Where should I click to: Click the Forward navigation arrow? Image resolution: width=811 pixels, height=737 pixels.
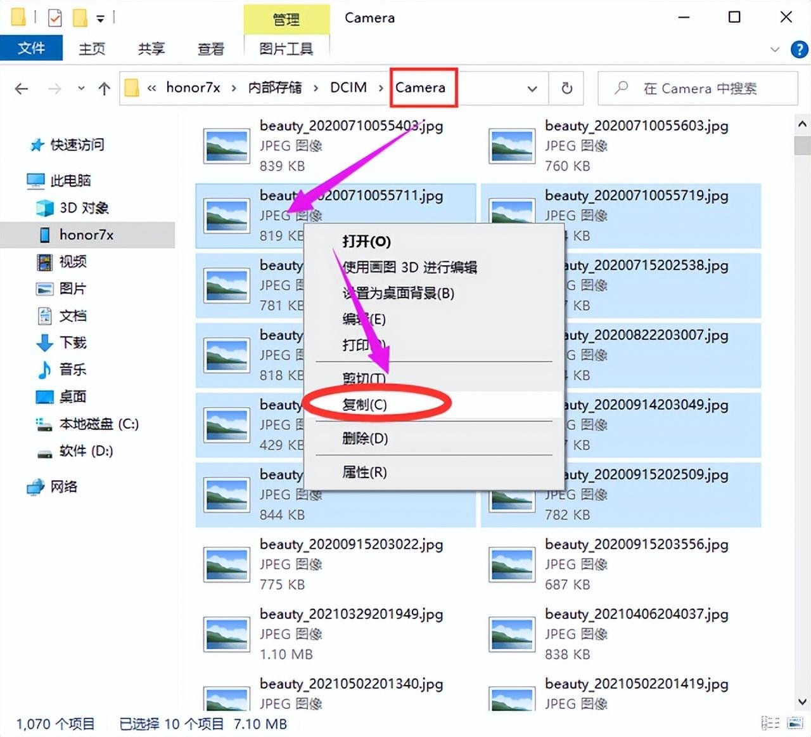(x=55, y=89)
